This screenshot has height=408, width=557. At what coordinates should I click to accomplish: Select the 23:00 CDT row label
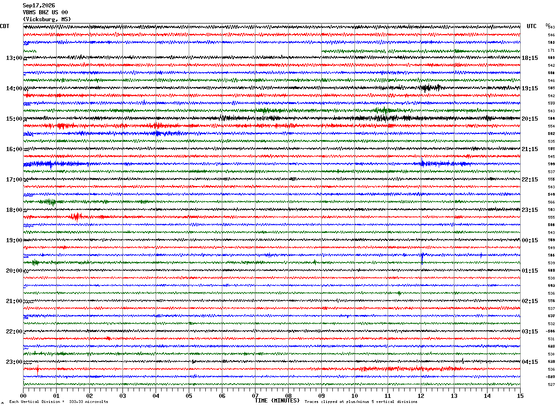14,362
